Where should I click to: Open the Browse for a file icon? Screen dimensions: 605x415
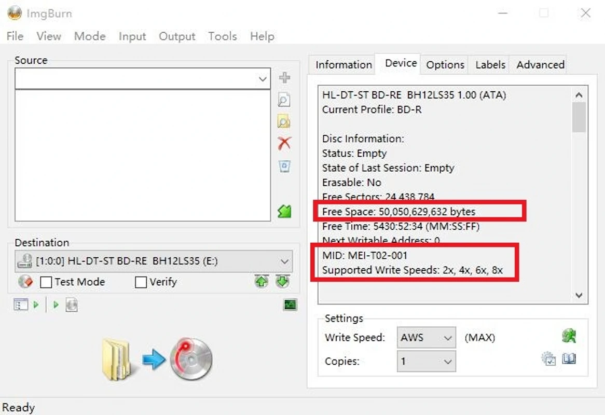284,99
